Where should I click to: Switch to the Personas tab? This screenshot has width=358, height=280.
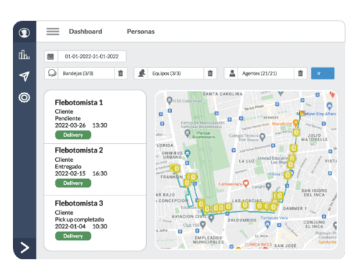click(x=140, y=32)
